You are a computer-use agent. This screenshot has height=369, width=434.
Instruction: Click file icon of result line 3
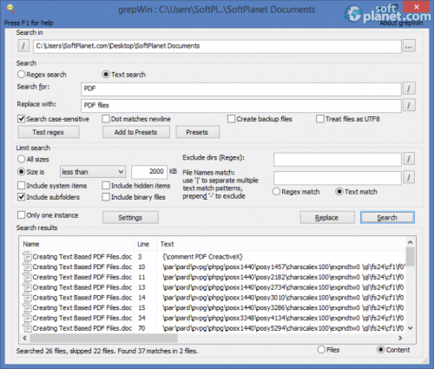(27, 256)
